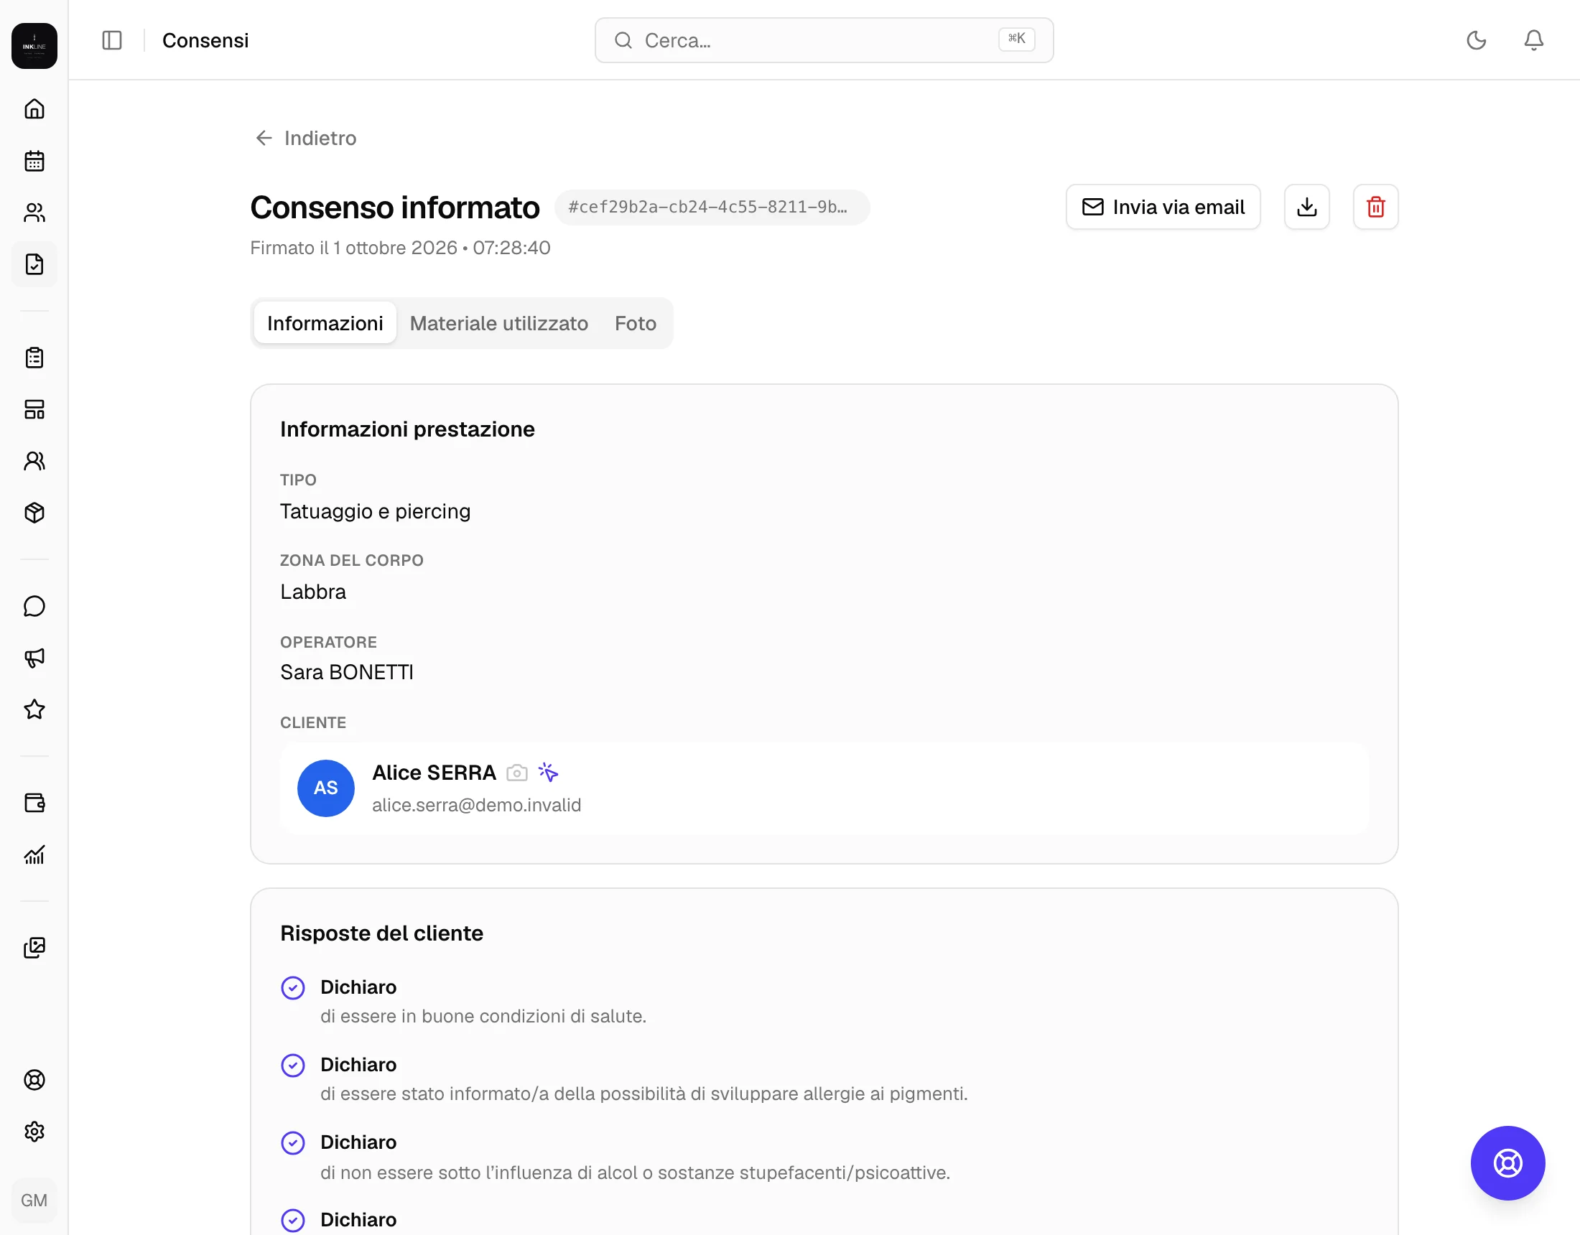Switch to the Materiale utilizzato tab
The height and width of the screenshot is (1235, 1580).
(498, 323)
